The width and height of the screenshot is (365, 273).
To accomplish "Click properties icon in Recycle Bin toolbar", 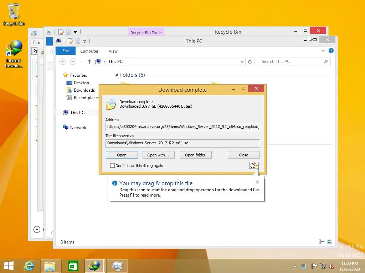I will (x=61, y=32).
